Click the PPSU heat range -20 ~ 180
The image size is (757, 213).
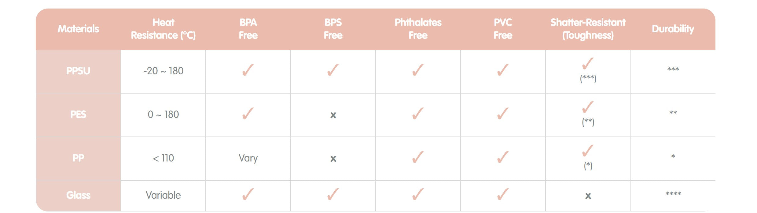click(163, 71)
